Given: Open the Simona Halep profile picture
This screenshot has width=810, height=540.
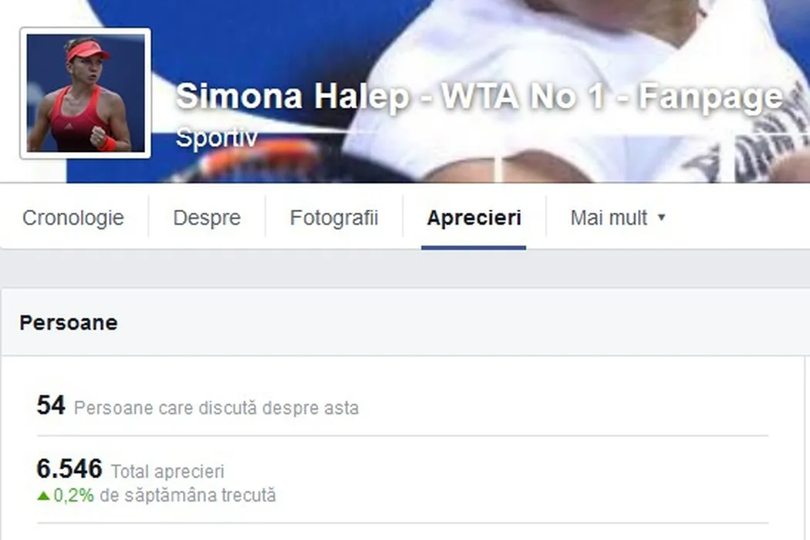Looking at the screenshot, I should [x=86, y=93].
